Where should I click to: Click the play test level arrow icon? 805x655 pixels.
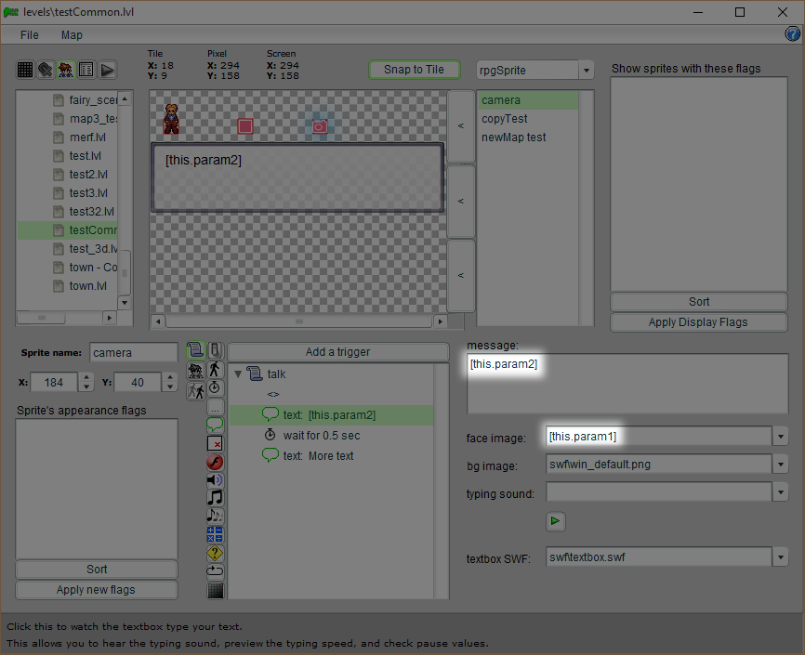point(108,70)
